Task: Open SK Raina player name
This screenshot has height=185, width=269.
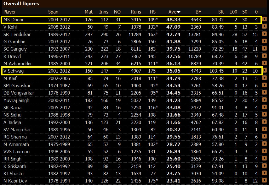Action: point(12,108)
